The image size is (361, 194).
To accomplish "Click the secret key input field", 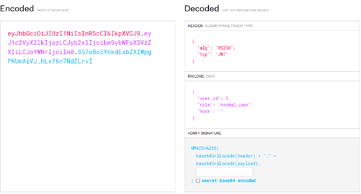I will [x=224, y=172].
